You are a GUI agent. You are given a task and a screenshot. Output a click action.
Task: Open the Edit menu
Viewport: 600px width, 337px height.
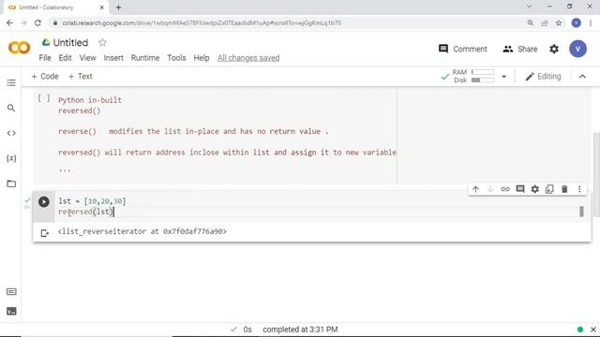(x=65, y=58)
